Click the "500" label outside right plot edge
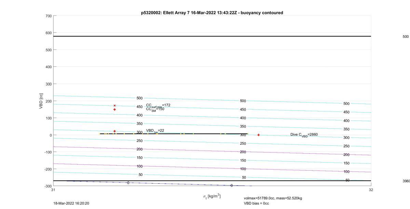Screen dimensions: 410x209 coord(406,37)
